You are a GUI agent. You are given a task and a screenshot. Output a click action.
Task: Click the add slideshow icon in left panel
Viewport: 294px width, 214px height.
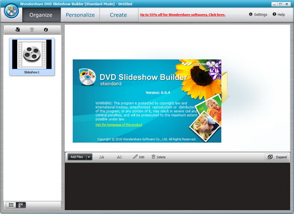(x=18, y=30)
